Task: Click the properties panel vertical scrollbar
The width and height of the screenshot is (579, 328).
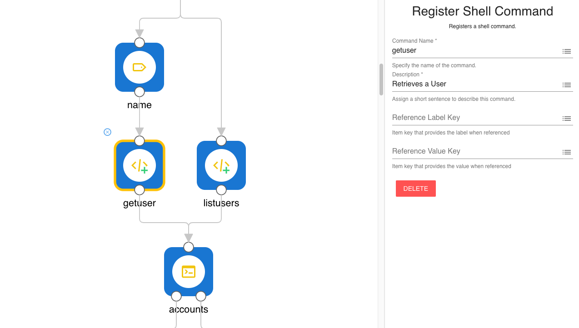Action: (x=381, y=80)
